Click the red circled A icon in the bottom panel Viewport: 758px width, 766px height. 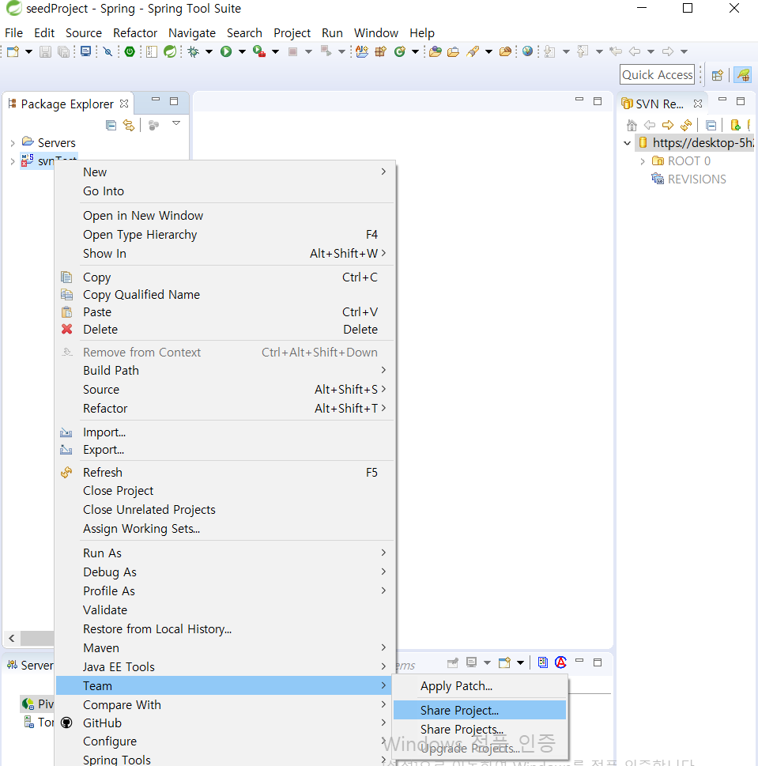pyautogui.click(x=560, y=662)
